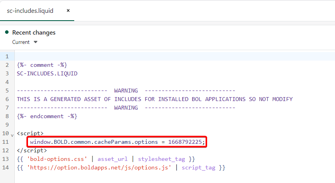Collapse the script block fold arrow on line 10
This screenshot has height=183, width=335.
point(12,135)
